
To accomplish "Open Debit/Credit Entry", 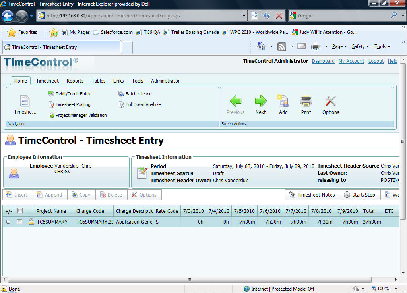I will point(69,94).
